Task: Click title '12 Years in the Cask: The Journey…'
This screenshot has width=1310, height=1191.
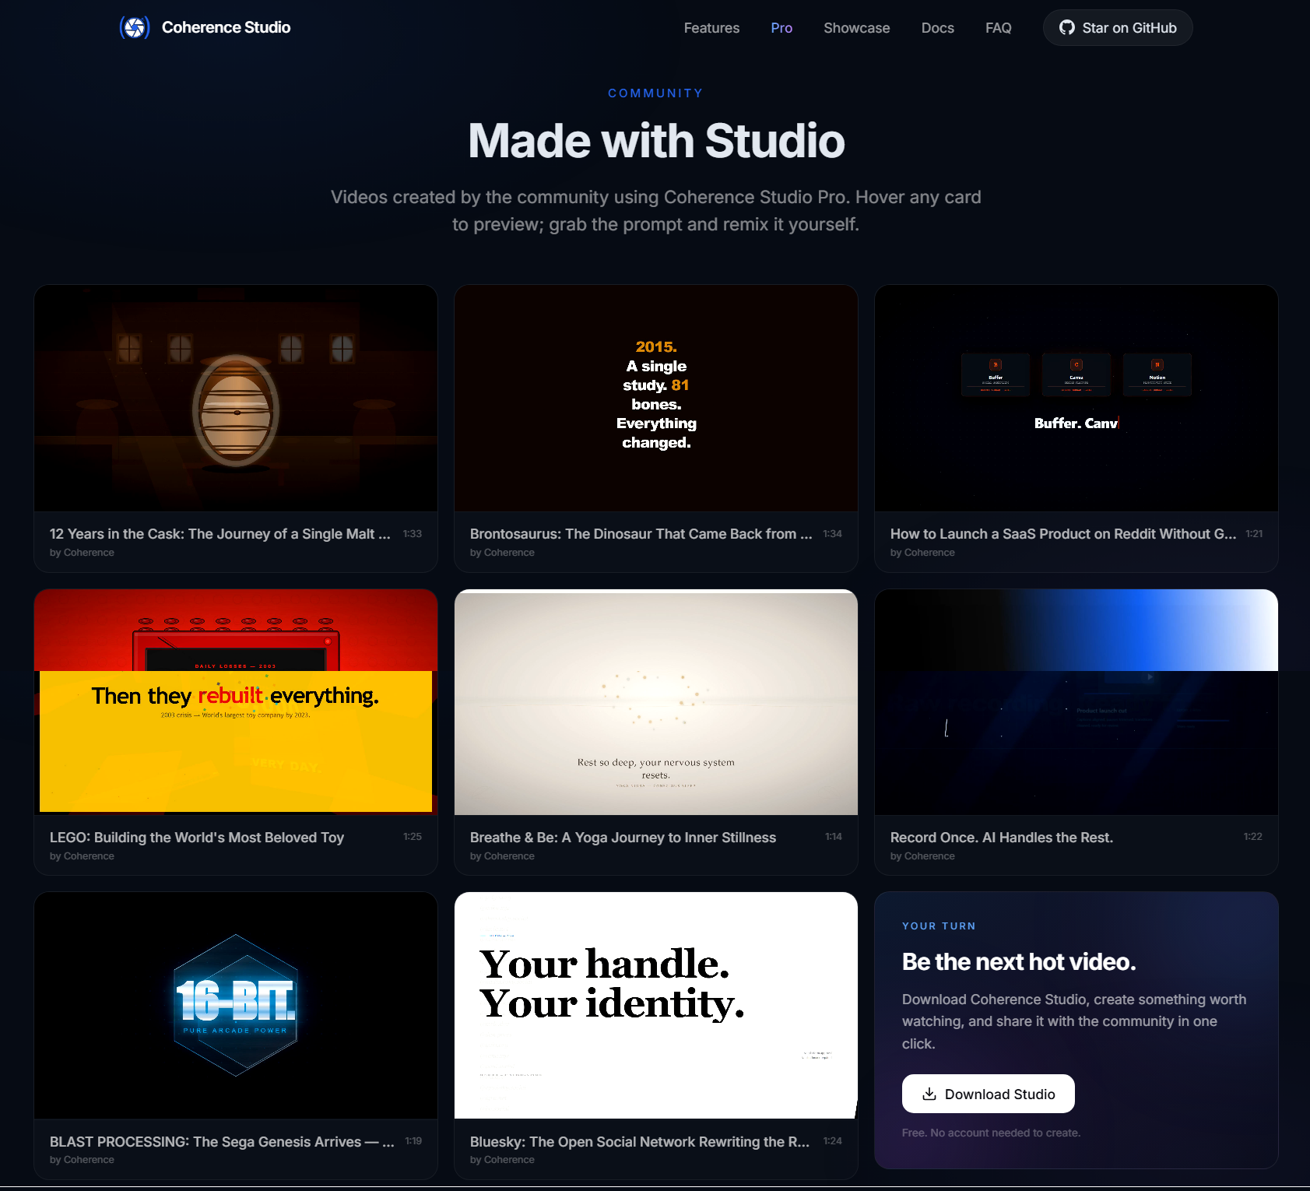Action: point(220,534)
